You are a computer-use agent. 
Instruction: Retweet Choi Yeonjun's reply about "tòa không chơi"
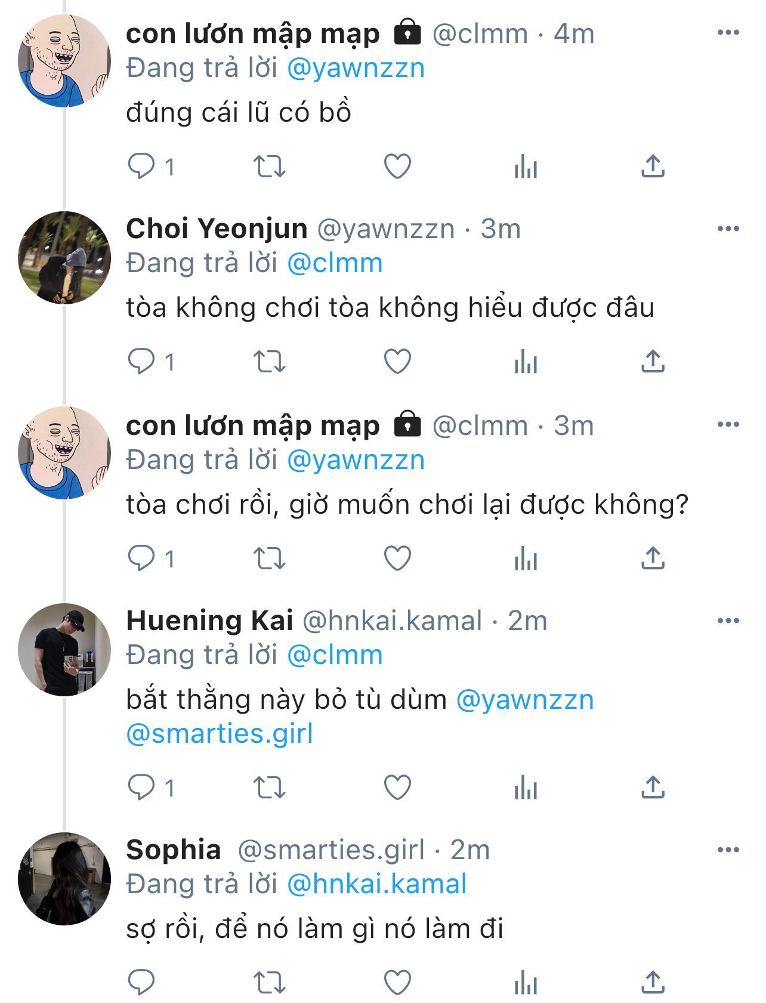(270, 362)
